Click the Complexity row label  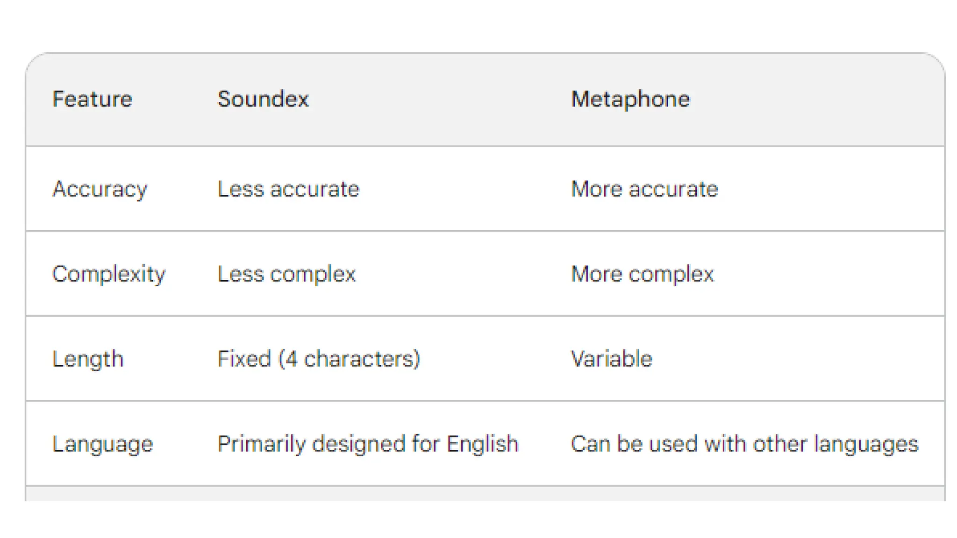click(x=108, y=274)
